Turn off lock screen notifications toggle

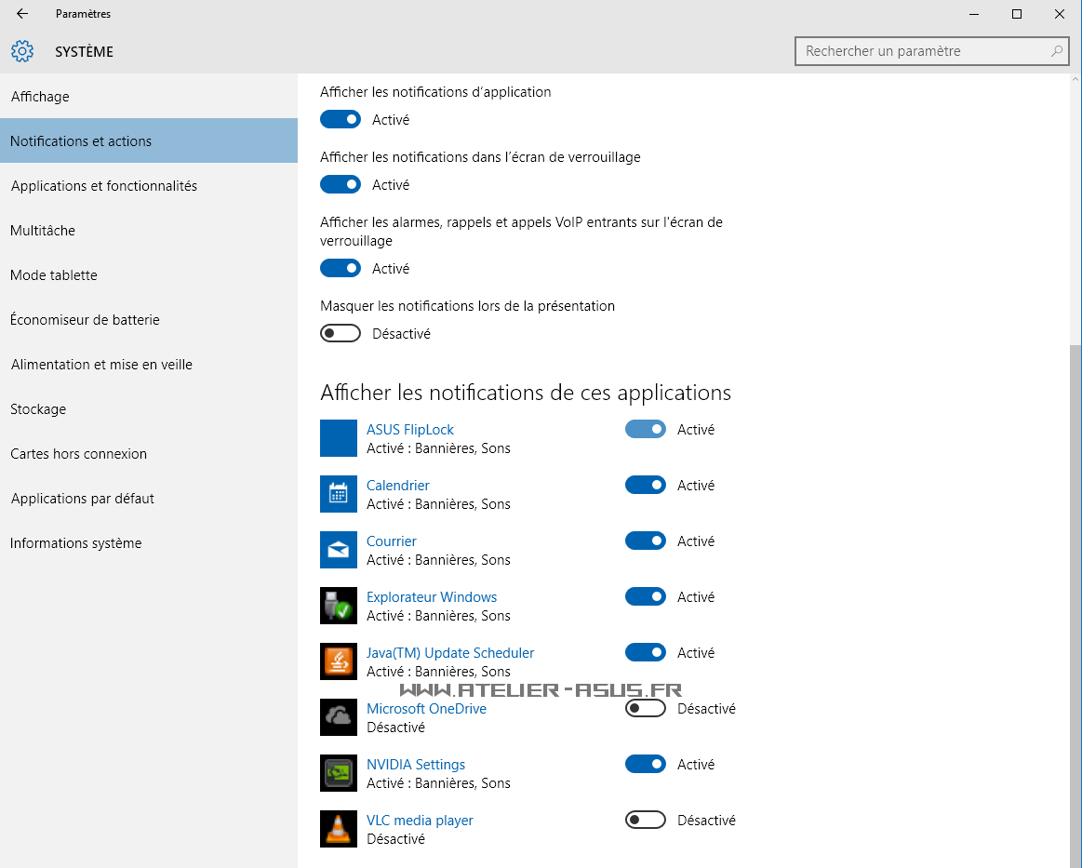341,185
